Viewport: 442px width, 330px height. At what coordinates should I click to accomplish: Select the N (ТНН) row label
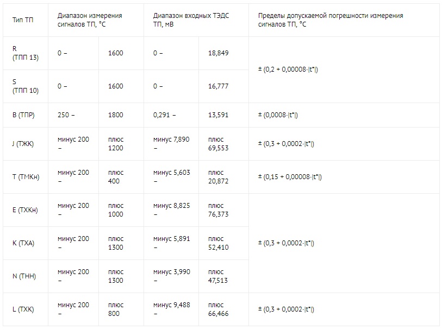(24, 276)
